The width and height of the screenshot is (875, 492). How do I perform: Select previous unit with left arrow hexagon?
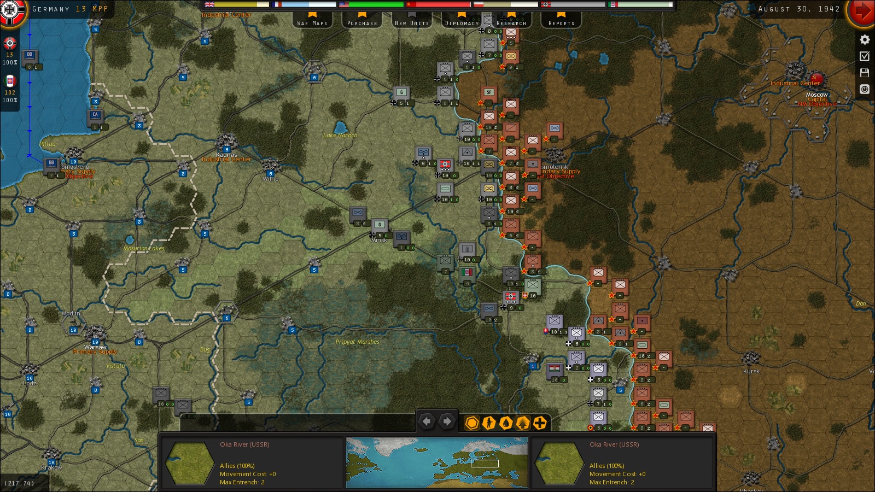(427, 421)
